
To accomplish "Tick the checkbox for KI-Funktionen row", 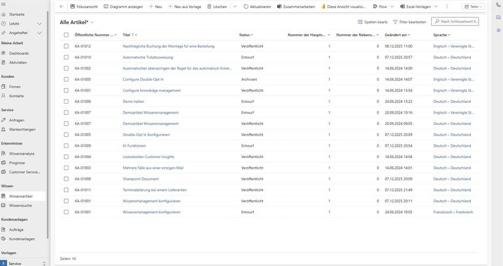I will click(x=66, y=146).
